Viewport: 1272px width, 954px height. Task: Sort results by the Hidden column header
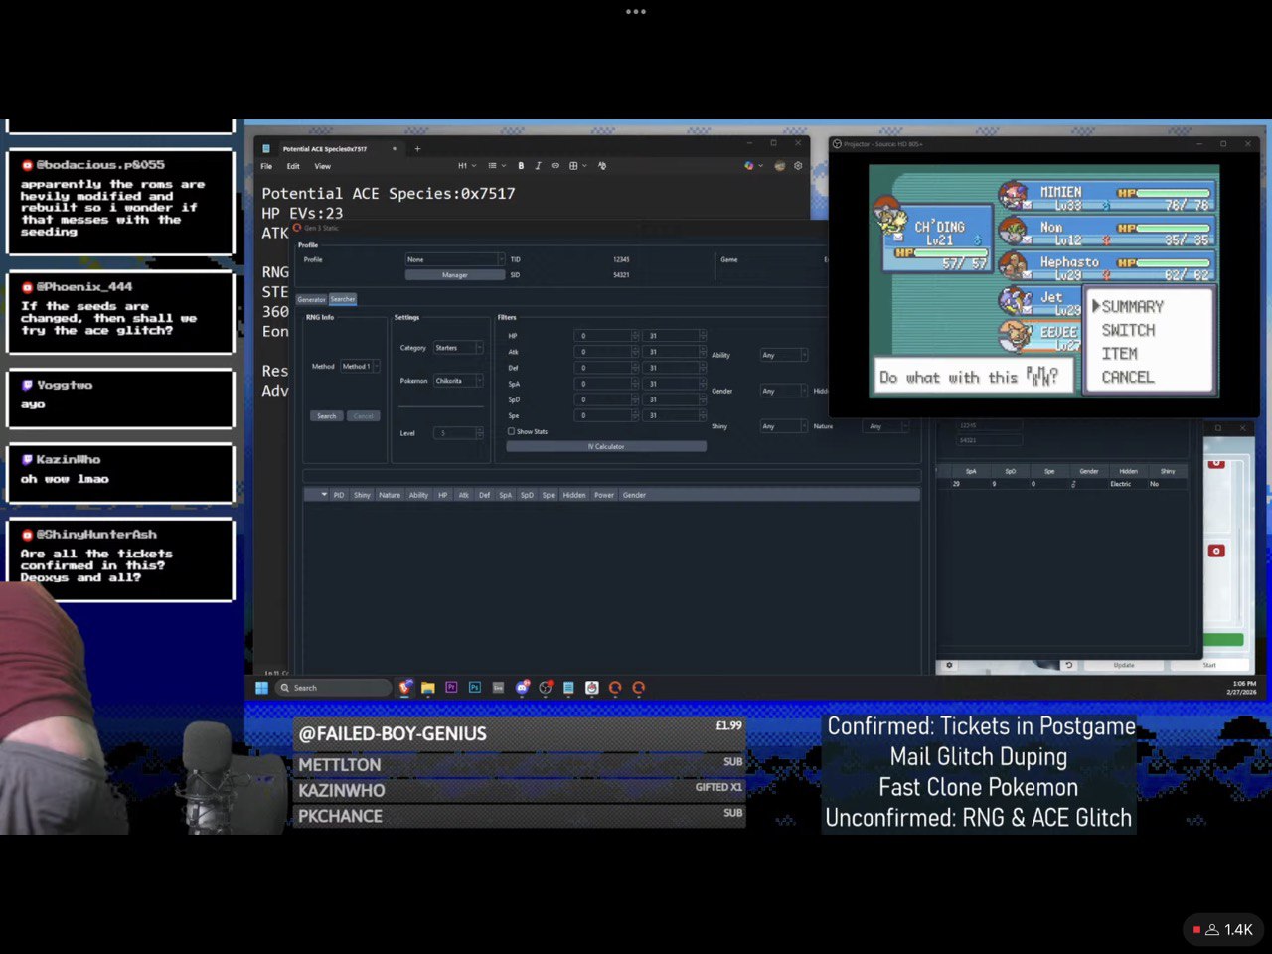[x=574, y=495]
